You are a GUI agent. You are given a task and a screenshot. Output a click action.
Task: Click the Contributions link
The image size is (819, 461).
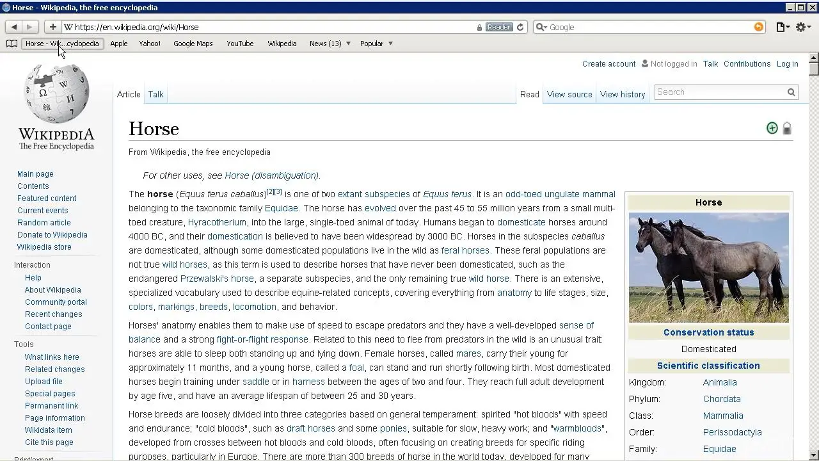[x=747, y=63]
